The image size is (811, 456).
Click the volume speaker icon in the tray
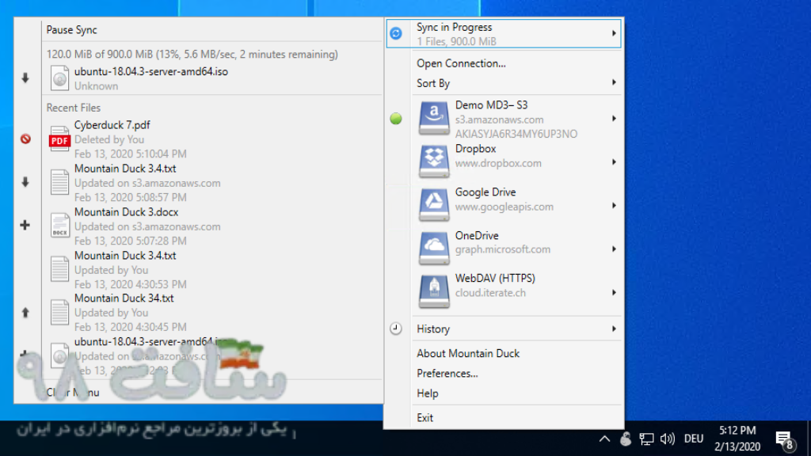tap(667, 439)
